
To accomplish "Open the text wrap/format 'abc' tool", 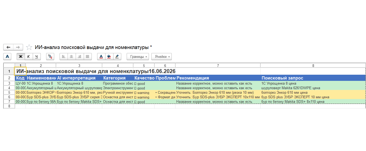I will coord(50,56).
